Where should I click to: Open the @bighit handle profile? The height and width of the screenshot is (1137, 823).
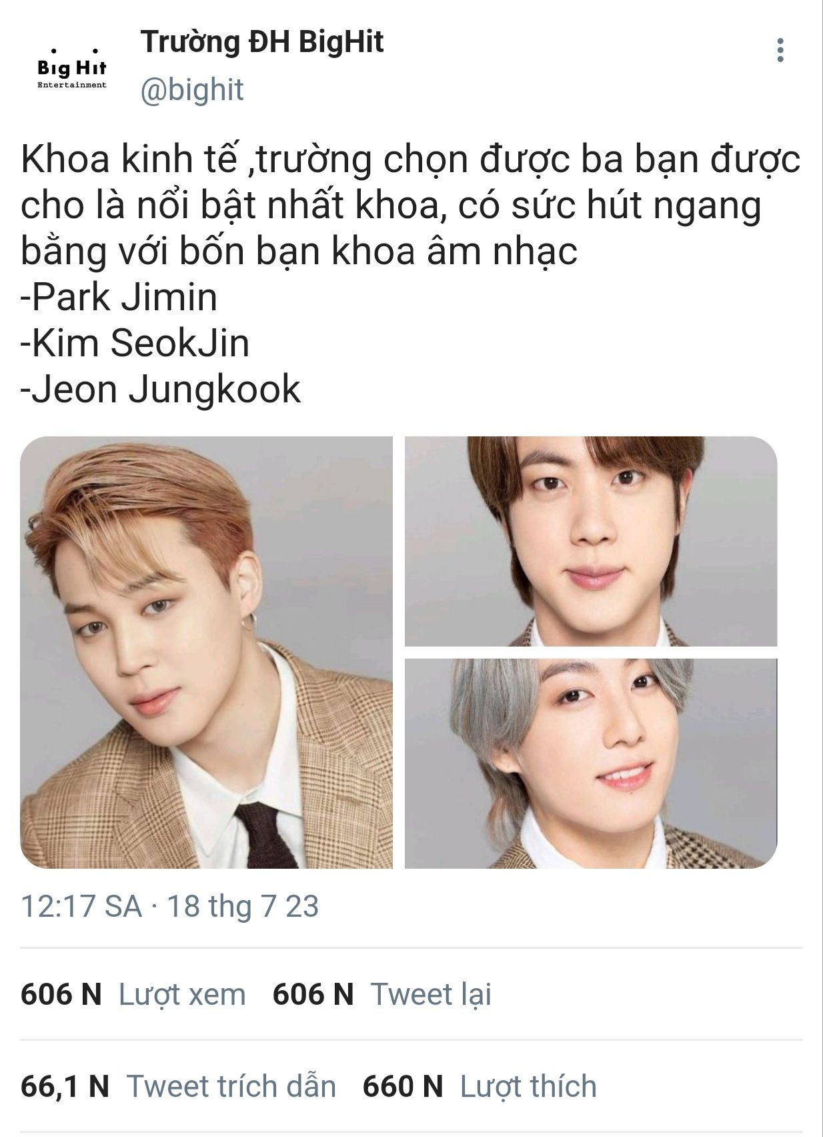(192, 89)
